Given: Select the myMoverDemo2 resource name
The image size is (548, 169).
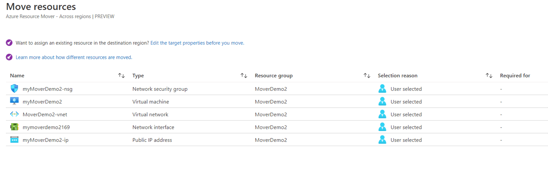Looking at the screenshot, I should (x=42, y=102).
